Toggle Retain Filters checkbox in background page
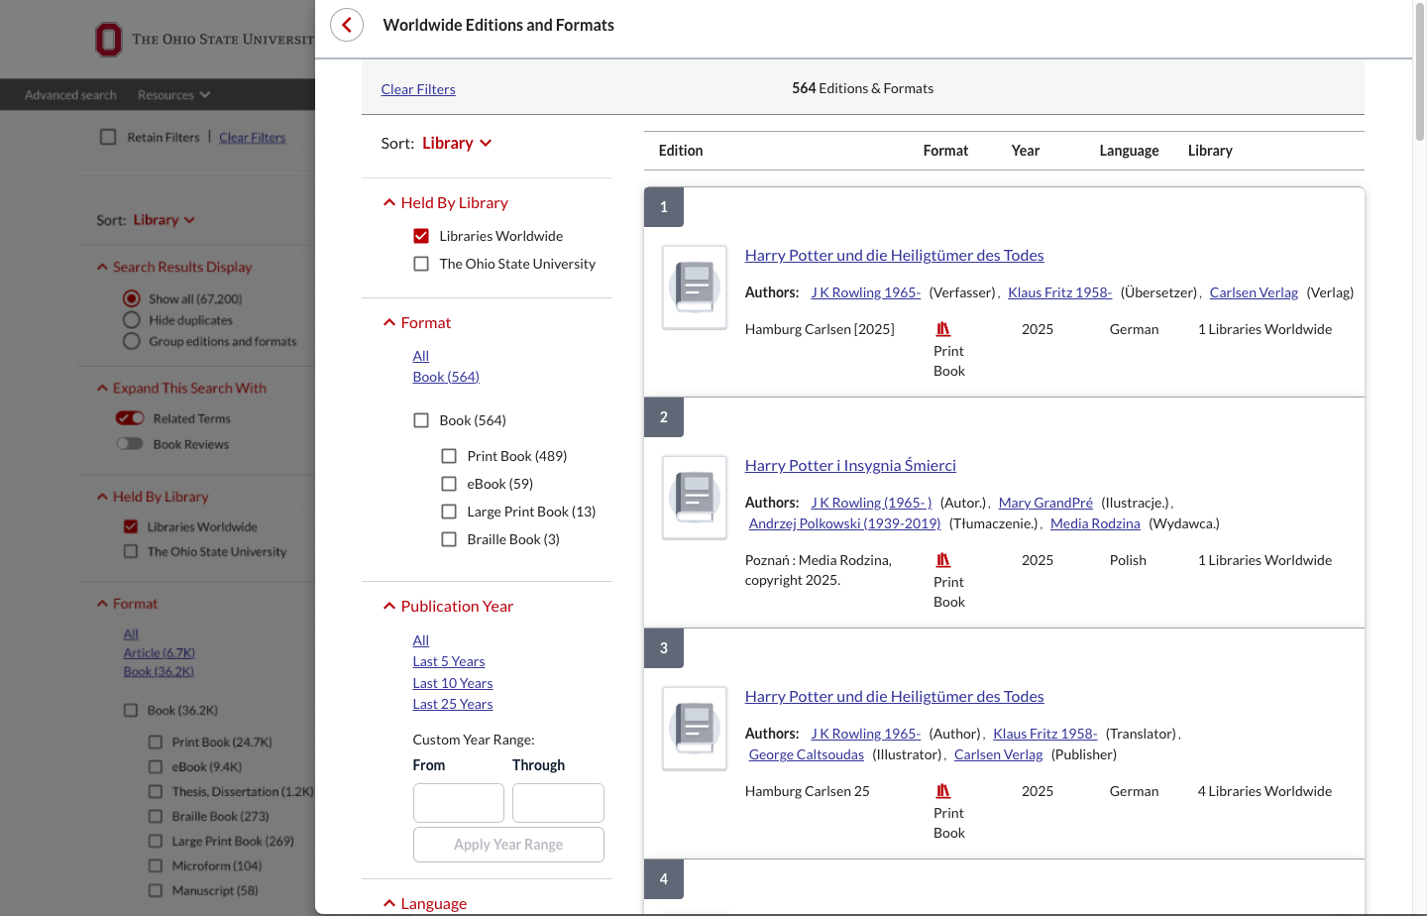Image resolution: width=1427 pixels, height=916 pixels. (108, 137)
